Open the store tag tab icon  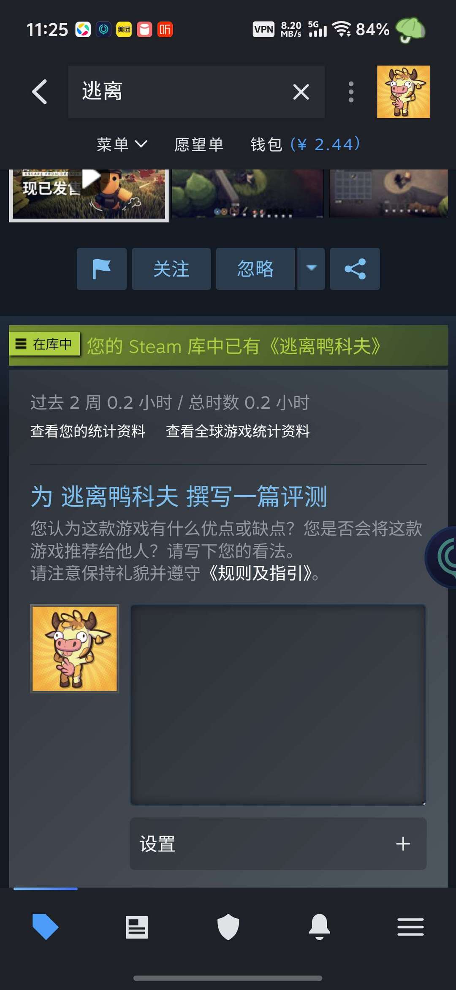[x=45, y=927]
